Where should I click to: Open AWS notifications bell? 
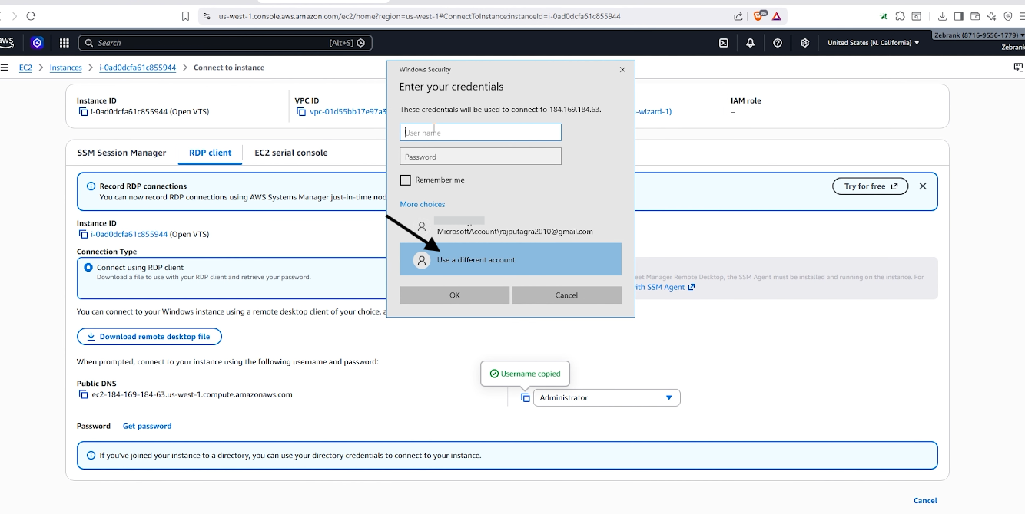click(751, 43)
